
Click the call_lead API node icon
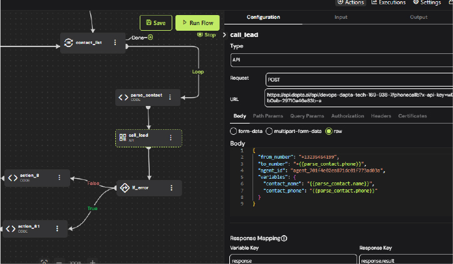coord(123,137)
